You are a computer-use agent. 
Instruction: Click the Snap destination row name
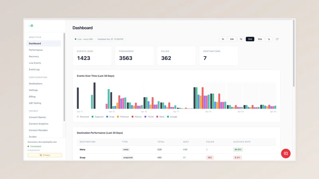click(x=83, y=158)
